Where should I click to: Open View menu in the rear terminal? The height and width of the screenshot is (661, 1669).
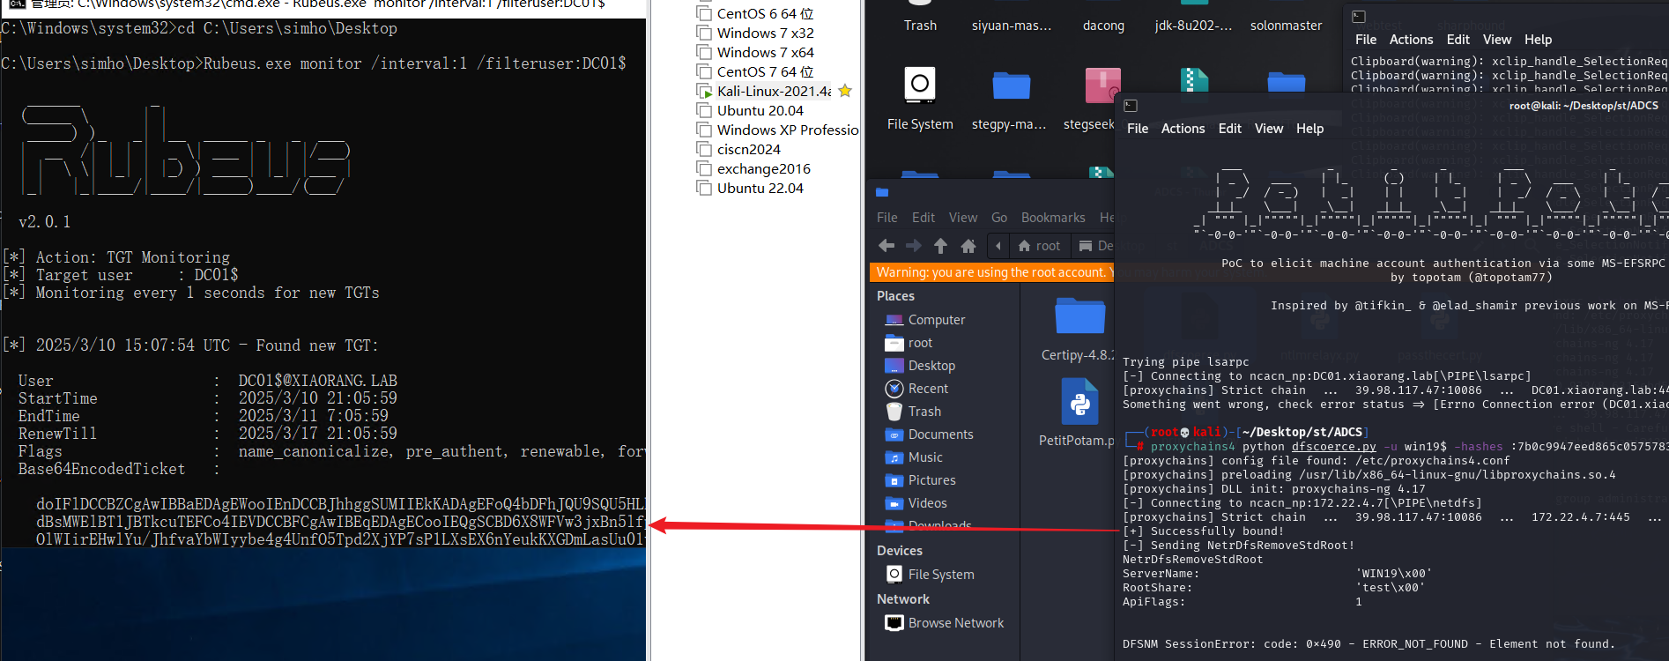click(x=1497, y=40)
